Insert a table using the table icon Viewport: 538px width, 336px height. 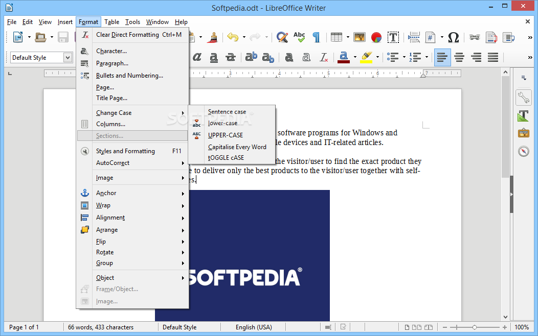point(337,37)
